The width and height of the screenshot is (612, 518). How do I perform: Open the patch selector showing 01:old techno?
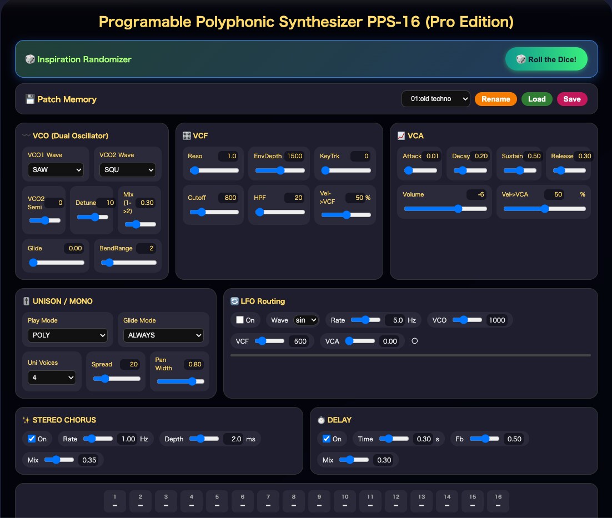pos(435,99)
